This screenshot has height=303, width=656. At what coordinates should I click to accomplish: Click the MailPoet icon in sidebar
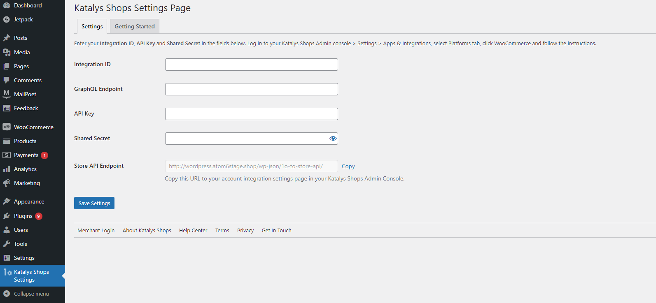coord(7,94)
